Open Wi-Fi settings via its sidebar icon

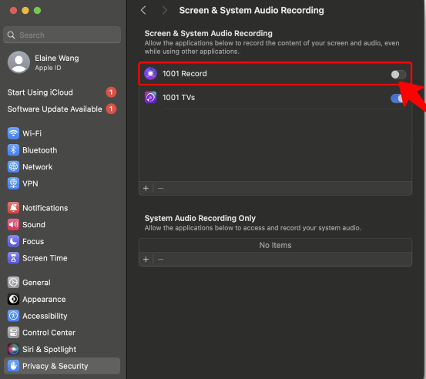(x=13, y=133)
